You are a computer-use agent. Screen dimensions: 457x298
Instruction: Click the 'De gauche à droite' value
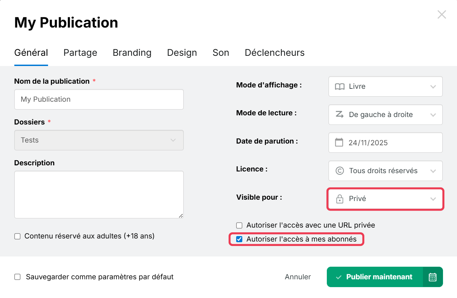(381, 115)
